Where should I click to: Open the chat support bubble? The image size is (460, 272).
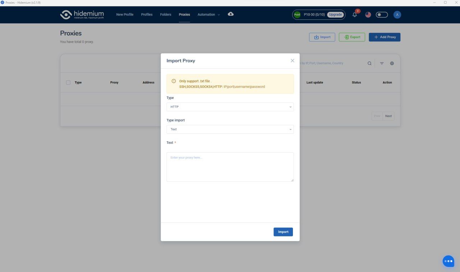click(448, 261)
